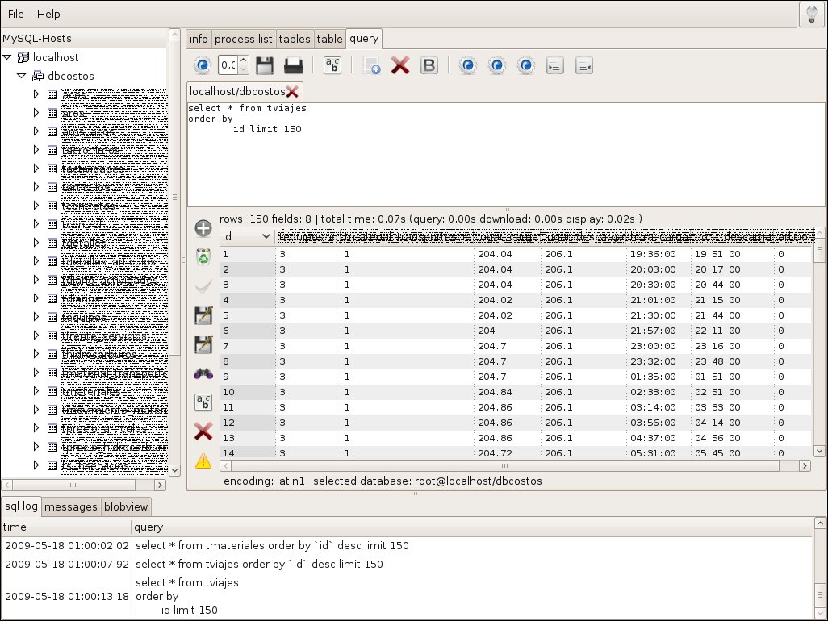Screen dimensions: 828x621
Task: Select the query tab
Action: point(364,39)
